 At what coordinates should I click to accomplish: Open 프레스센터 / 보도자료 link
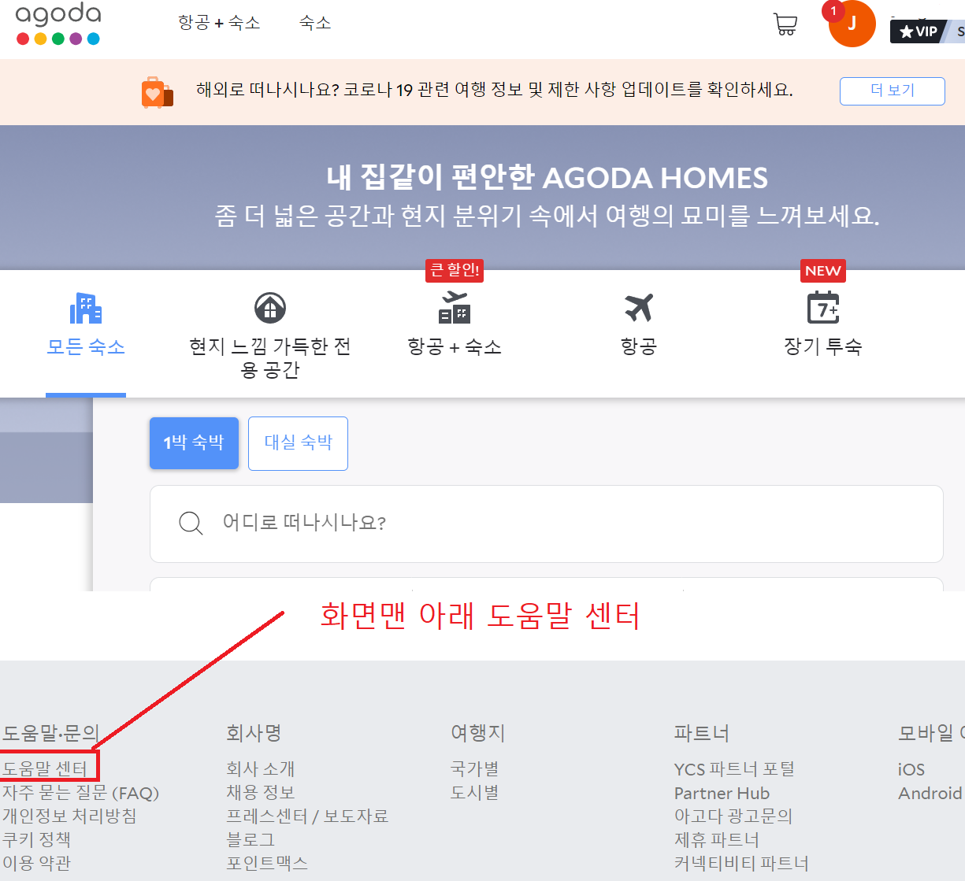[307, 816]
